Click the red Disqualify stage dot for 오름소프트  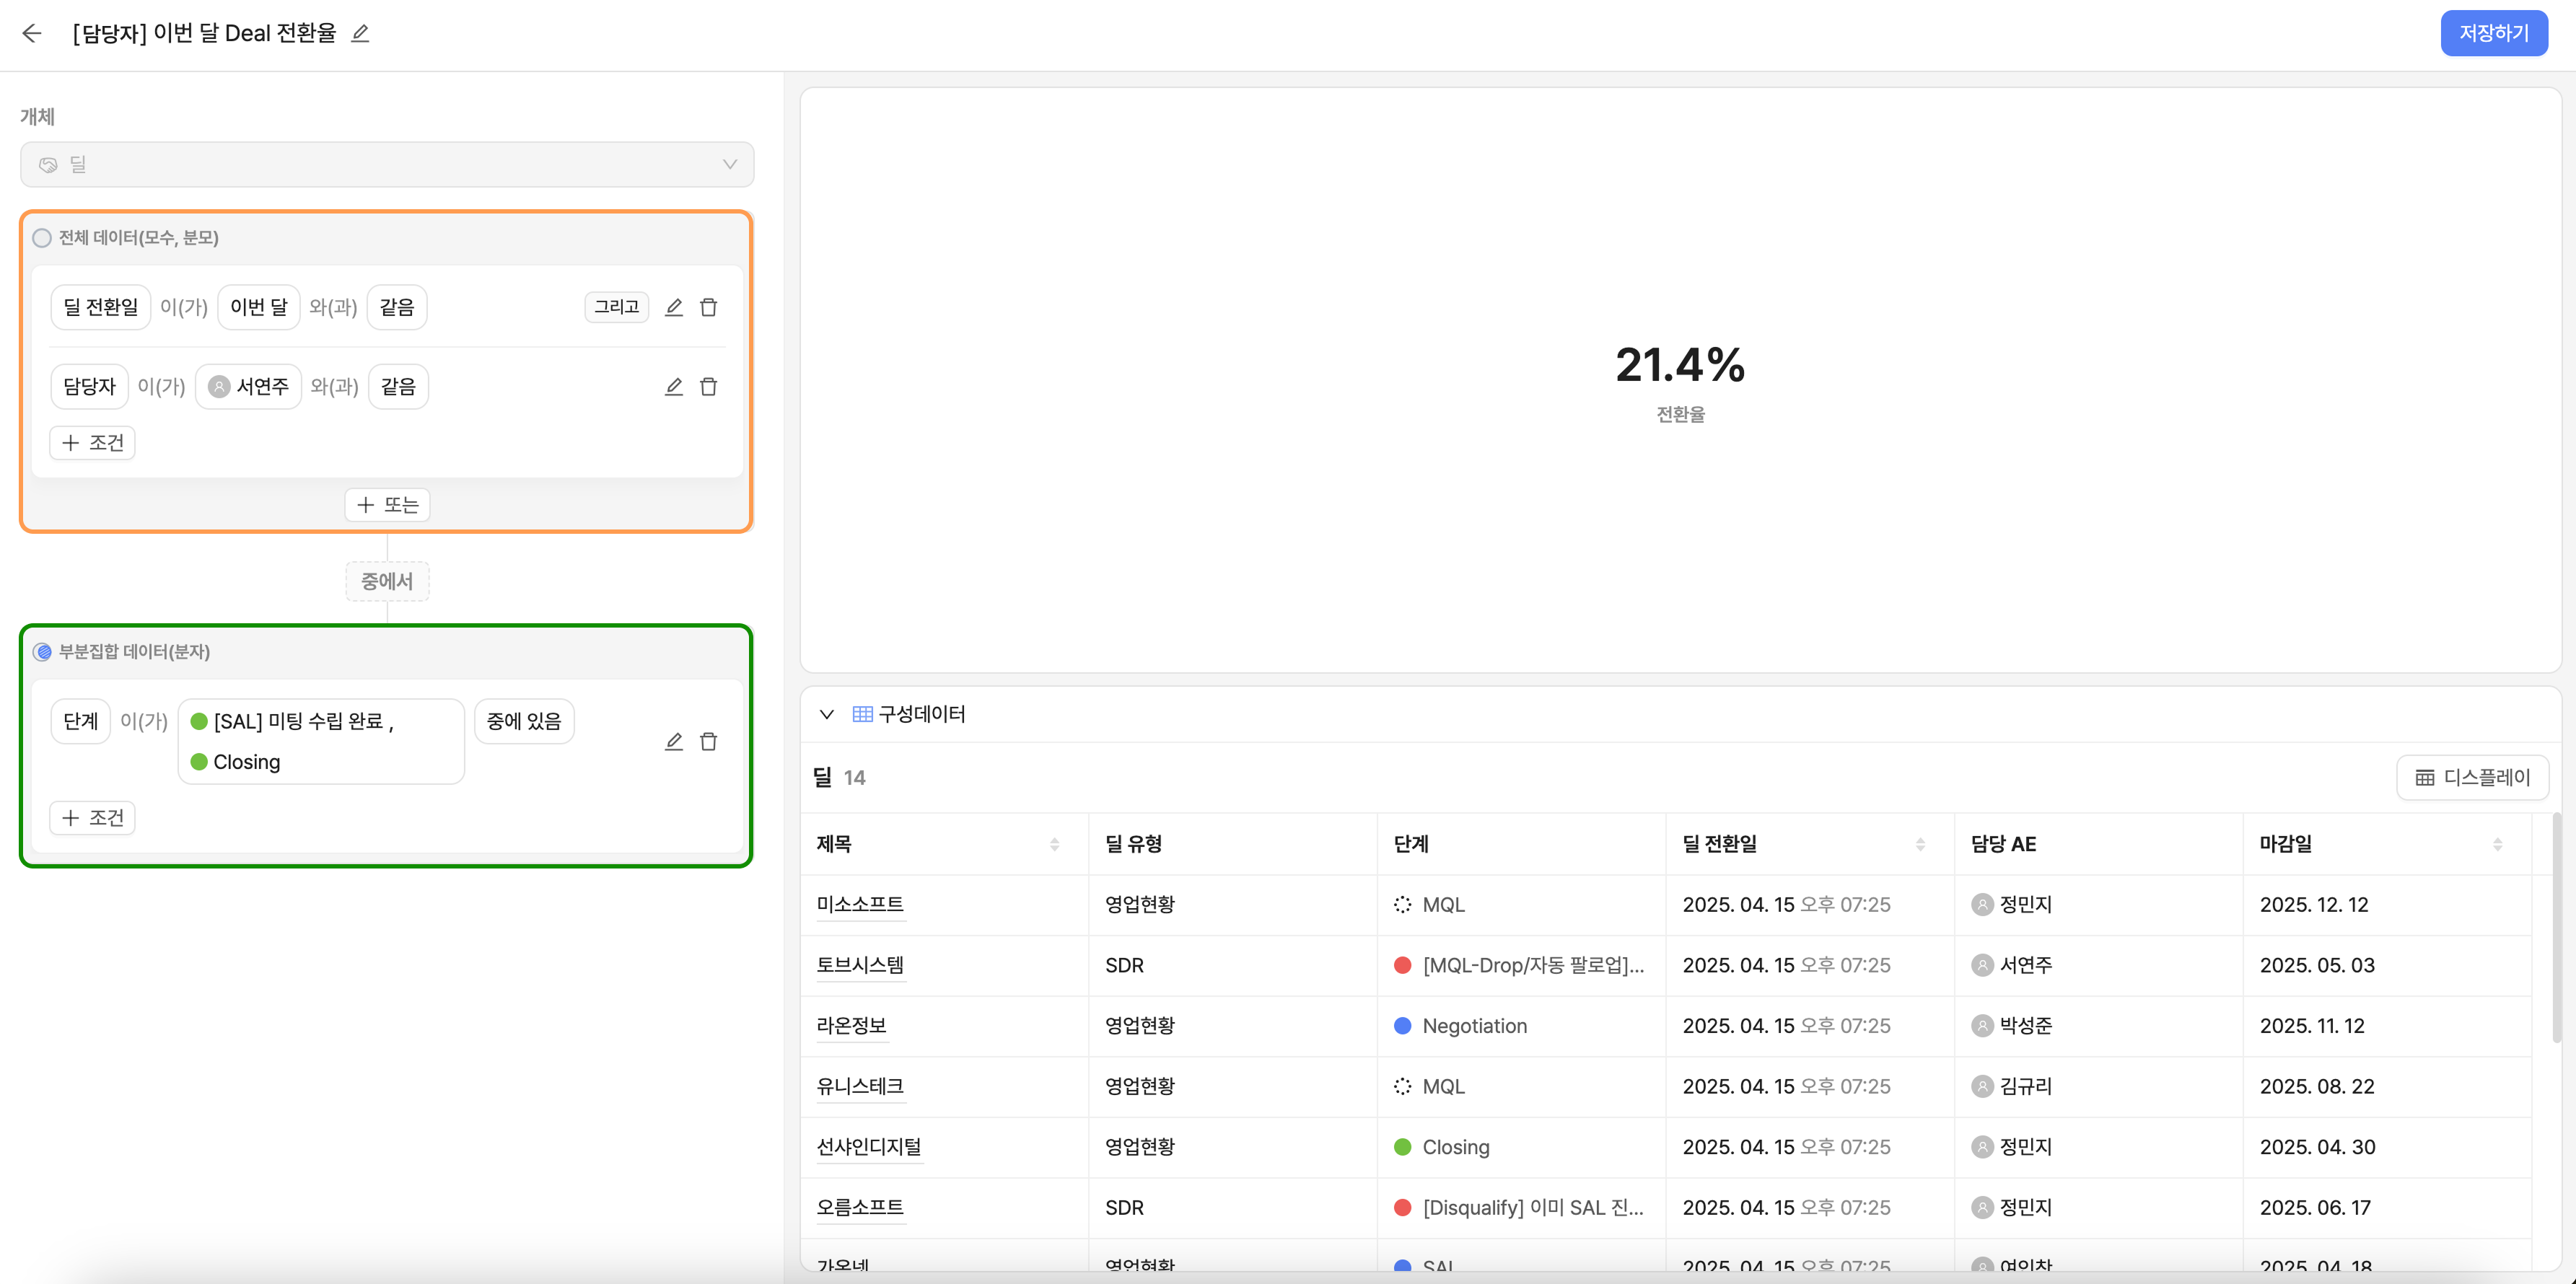(x=1402, y=1207)
